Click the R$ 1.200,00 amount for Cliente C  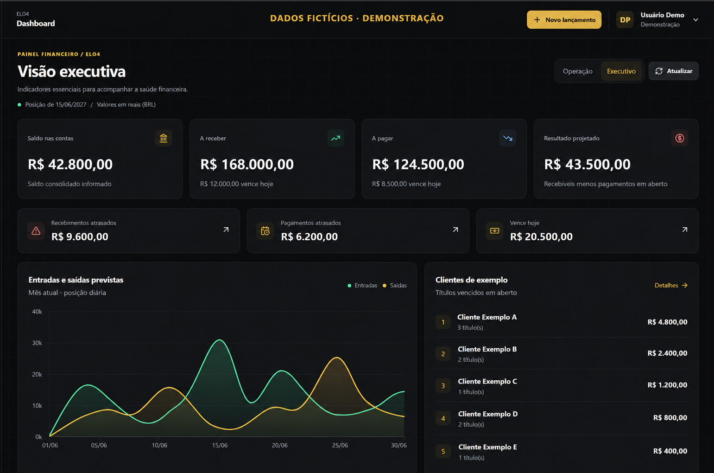[x=667, y=385]
